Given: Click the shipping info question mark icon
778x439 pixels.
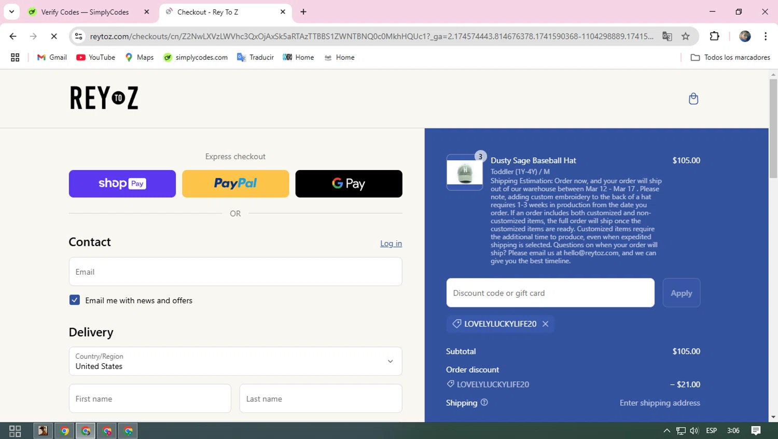Looking at the screenshot, I should pos(484,403).
